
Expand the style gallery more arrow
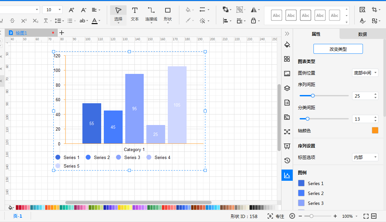[x=347, y=22]
